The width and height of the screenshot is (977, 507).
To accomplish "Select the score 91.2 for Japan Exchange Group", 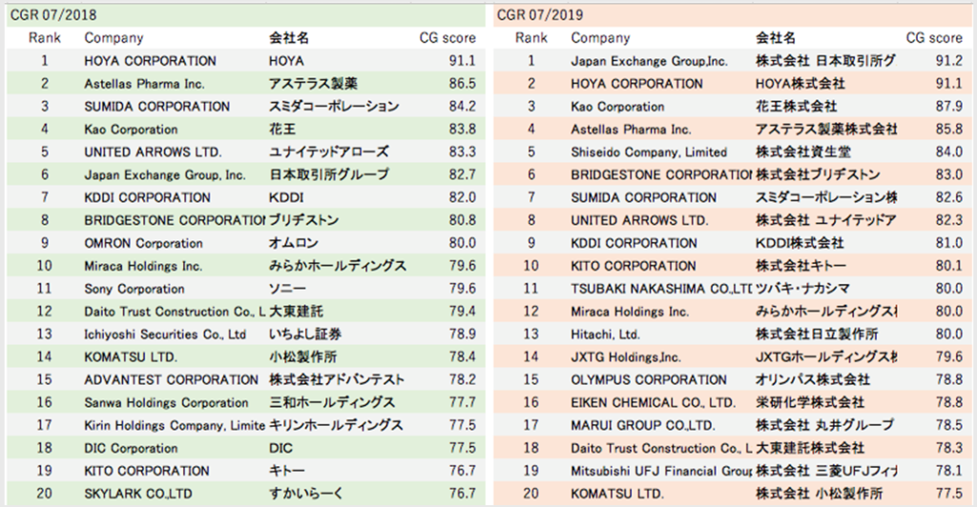I will click(949, 61).
